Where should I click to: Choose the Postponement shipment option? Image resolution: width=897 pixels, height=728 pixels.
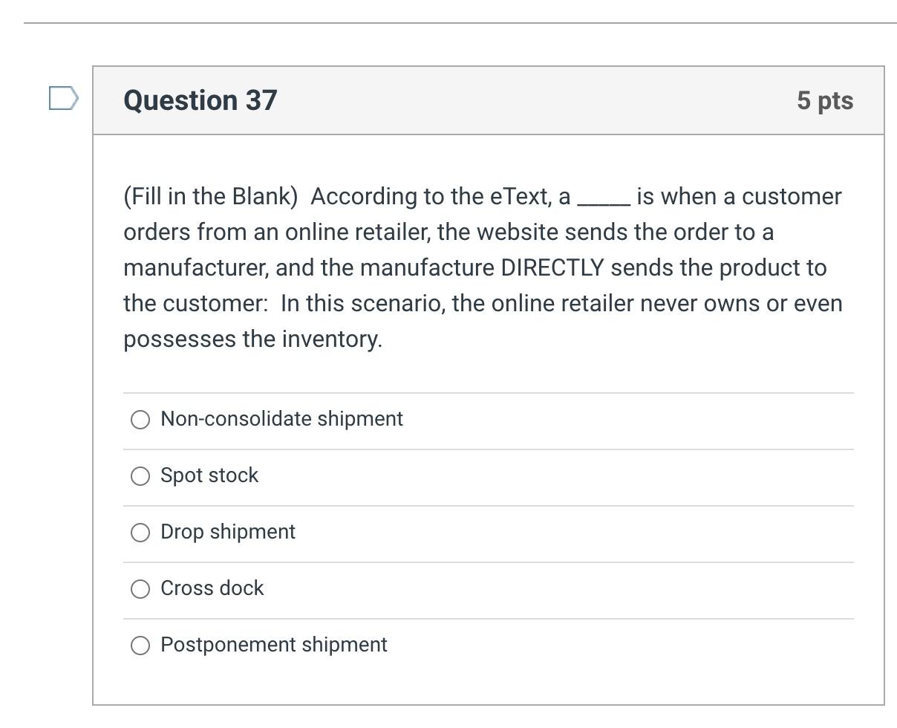pos(140,645)
